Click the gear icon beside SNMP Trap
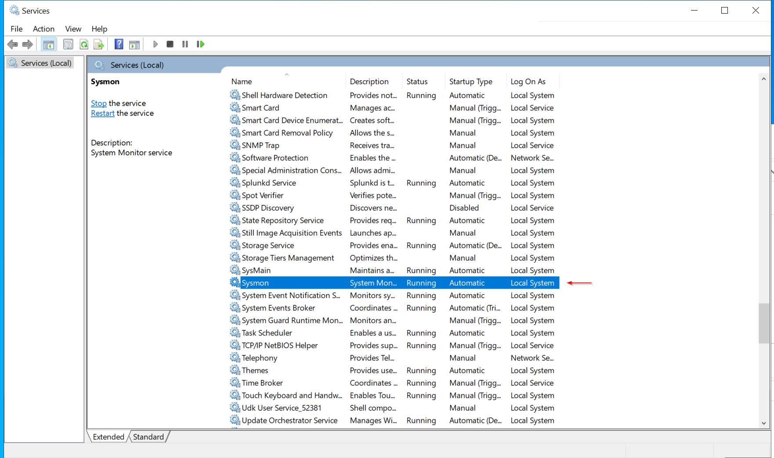The height and width of the screenshot is (458, 774). point(235,145)
